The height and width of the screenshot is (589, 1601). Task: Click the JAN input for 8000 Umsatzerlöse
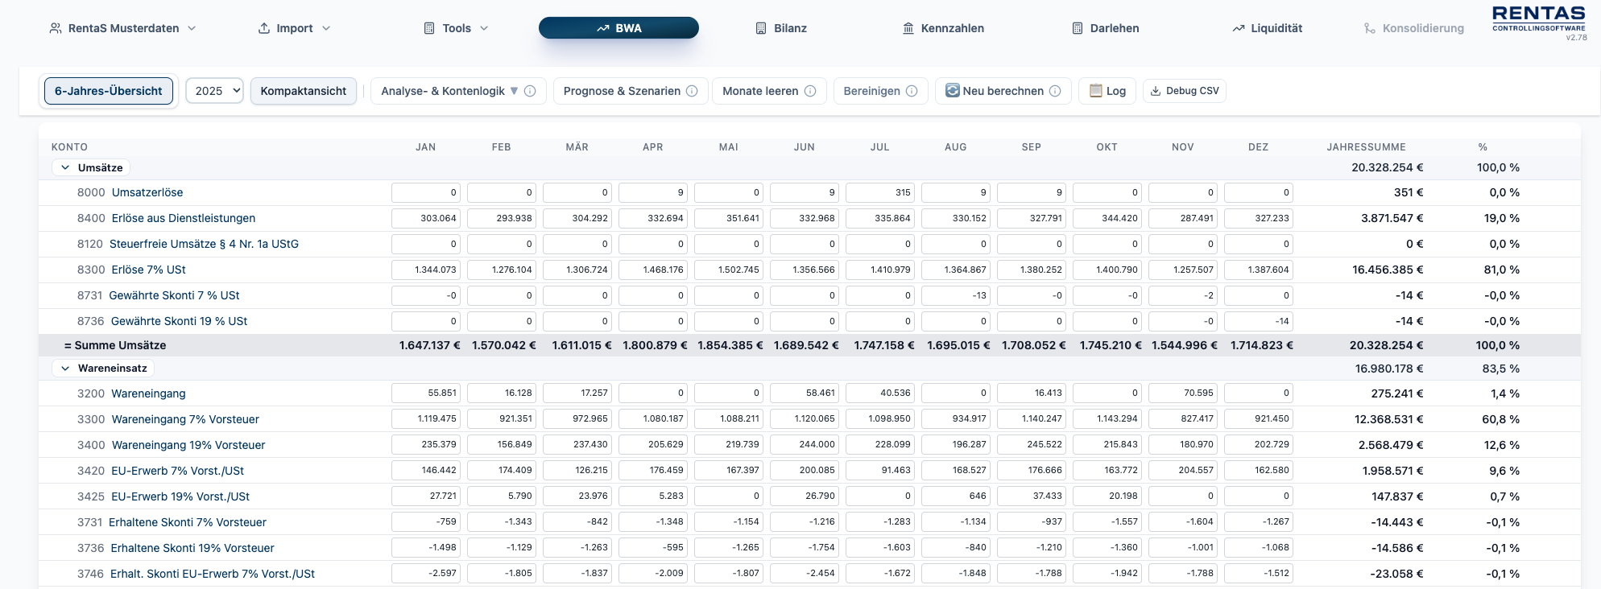(x=425, y=192)
